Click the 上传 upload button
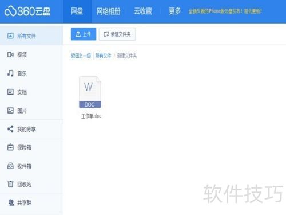The width and height of the screenshot is (286, 215). point(84,34)
